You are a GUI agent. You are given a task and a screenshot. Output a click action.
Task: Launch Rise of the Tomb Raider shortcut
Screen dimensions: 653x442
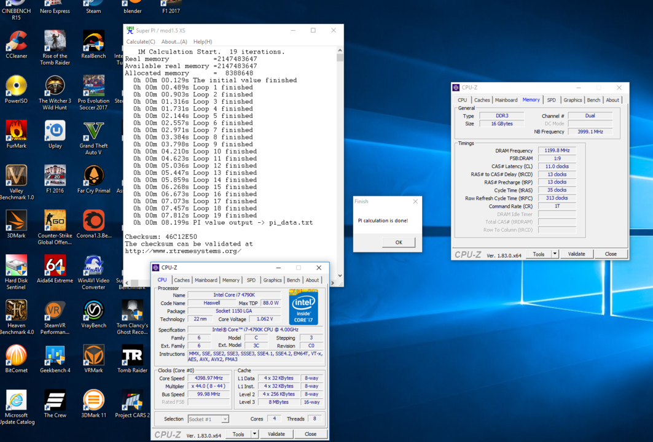[55, 47]
